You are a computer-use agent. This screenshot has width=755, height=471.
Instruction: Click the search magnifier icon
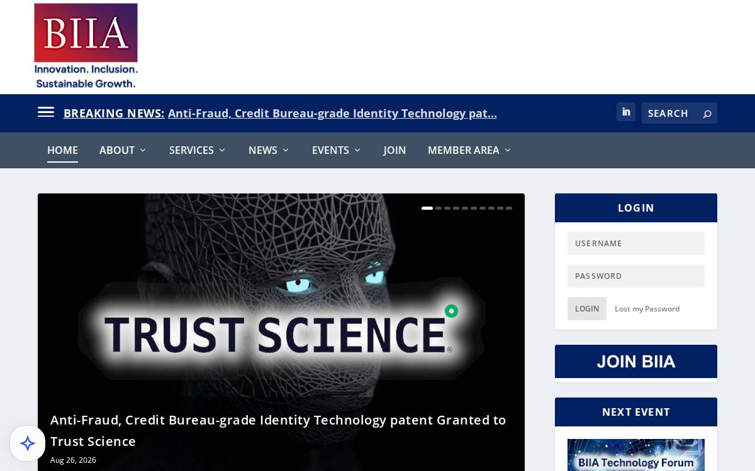[707, 114]
